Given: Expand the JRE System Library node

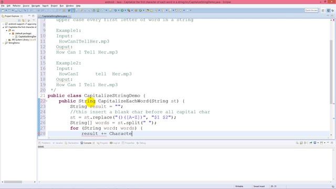Looking at the screenshot, I should pyautogui.click(x=7, y=40).
